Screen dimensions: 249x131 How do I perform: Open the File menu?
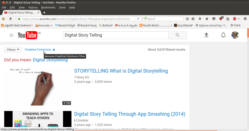[4, 7]
